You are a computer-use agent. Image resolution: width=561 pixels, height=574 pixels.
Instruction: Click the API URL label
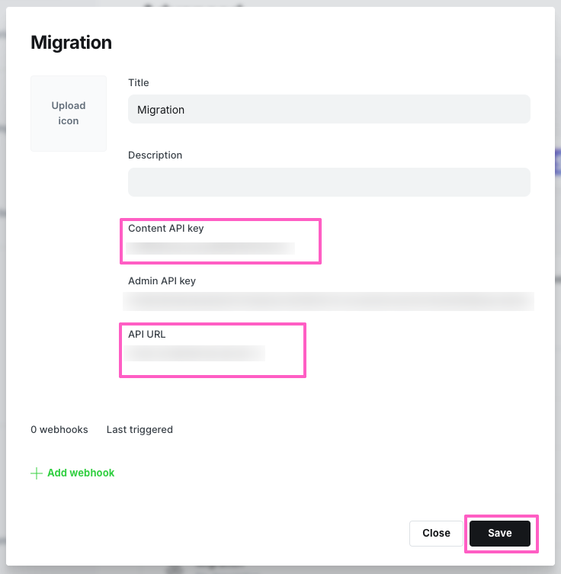click(x=147, y=334)
